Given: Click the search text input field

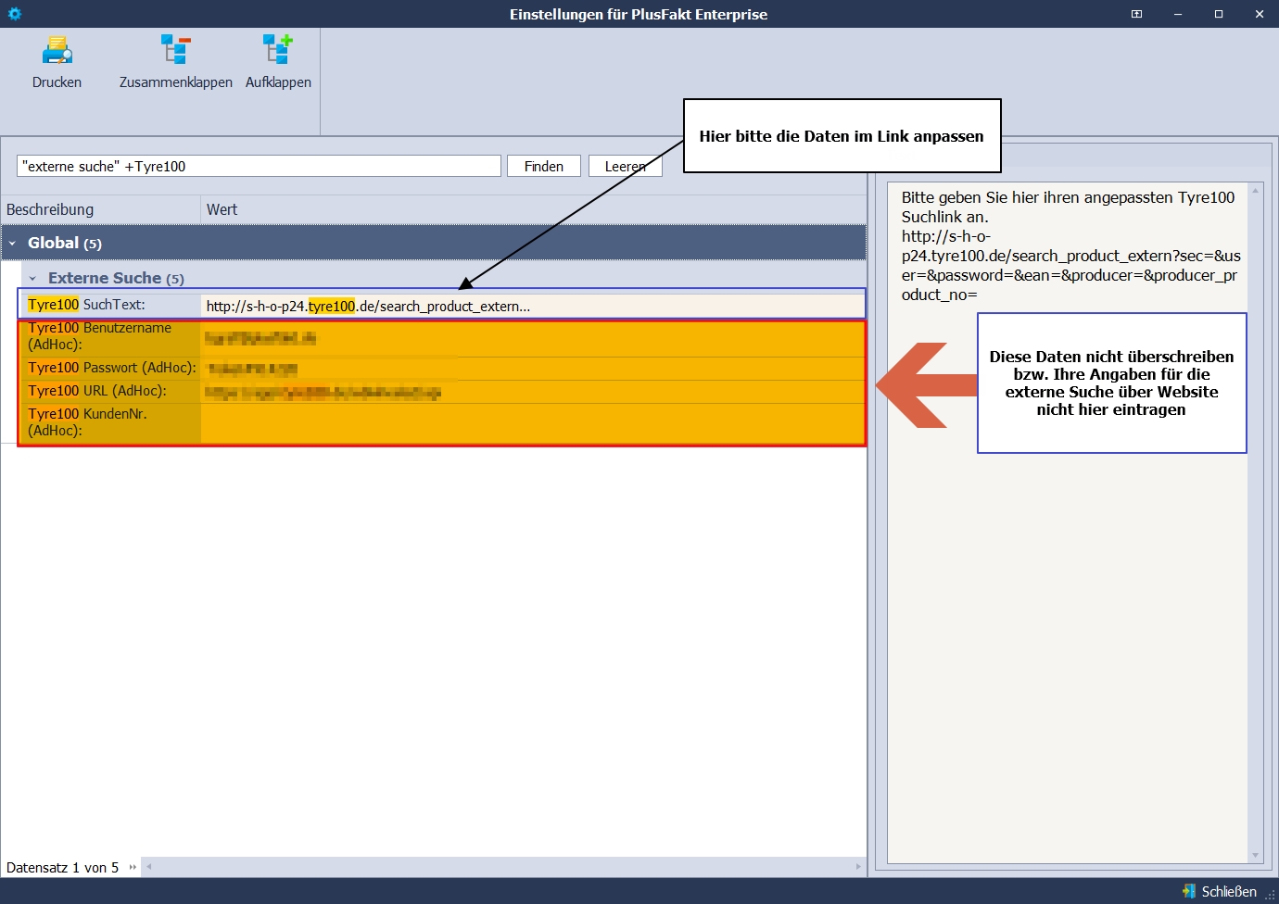Looking at the screenshot, I should pos(259,166).
